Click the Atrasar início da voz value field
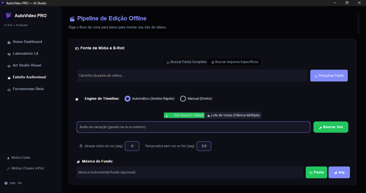This screenshot has width=366, height=193. pos(132,146)
